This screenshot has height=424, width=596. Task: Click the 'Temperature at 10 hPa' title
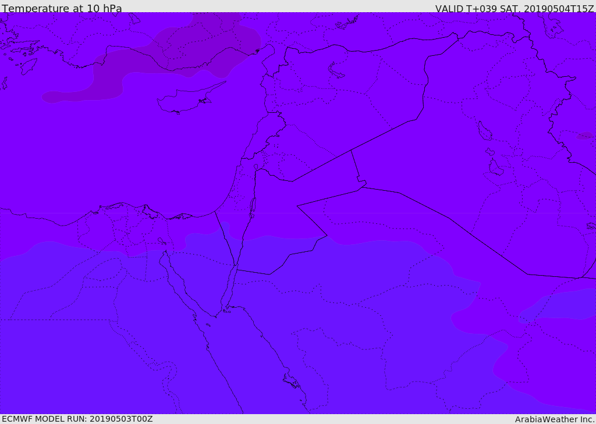point(62,8)
